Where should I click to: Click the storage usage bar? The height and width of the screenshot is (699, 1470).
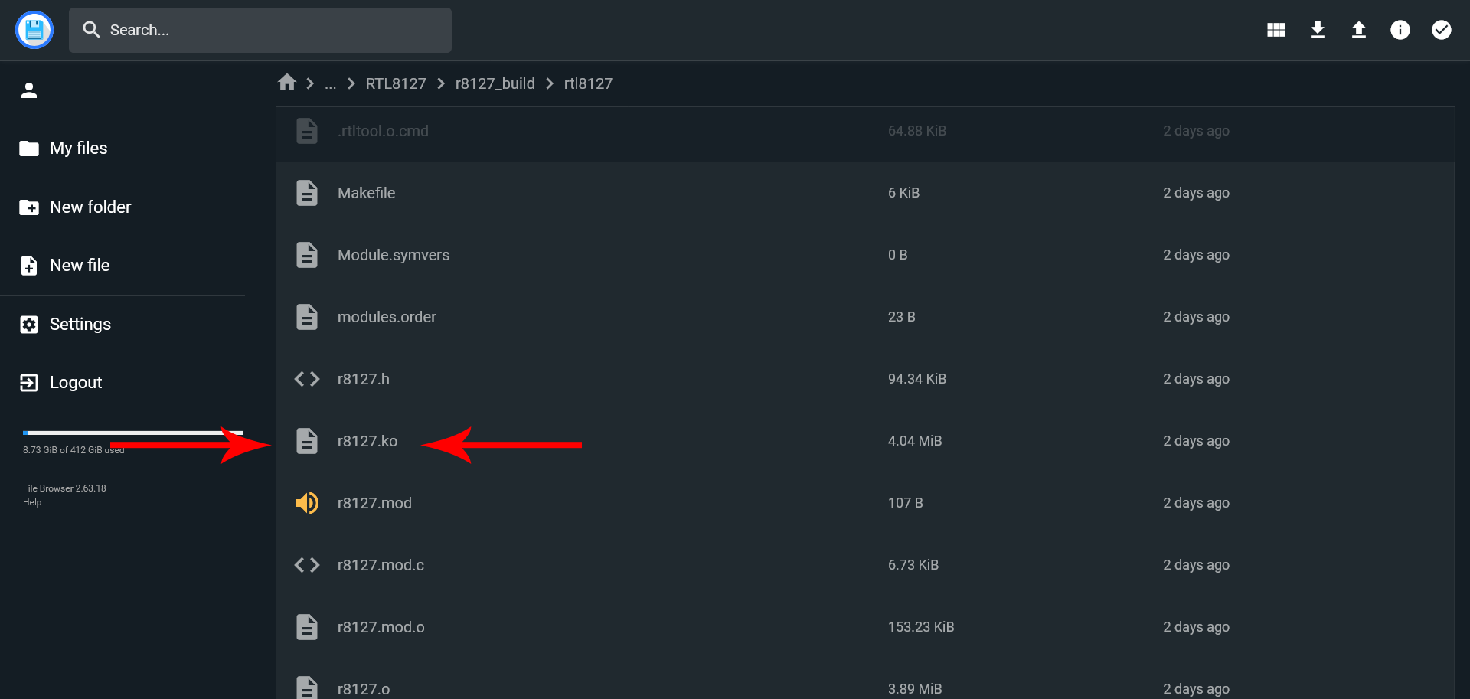click(133, 433)
